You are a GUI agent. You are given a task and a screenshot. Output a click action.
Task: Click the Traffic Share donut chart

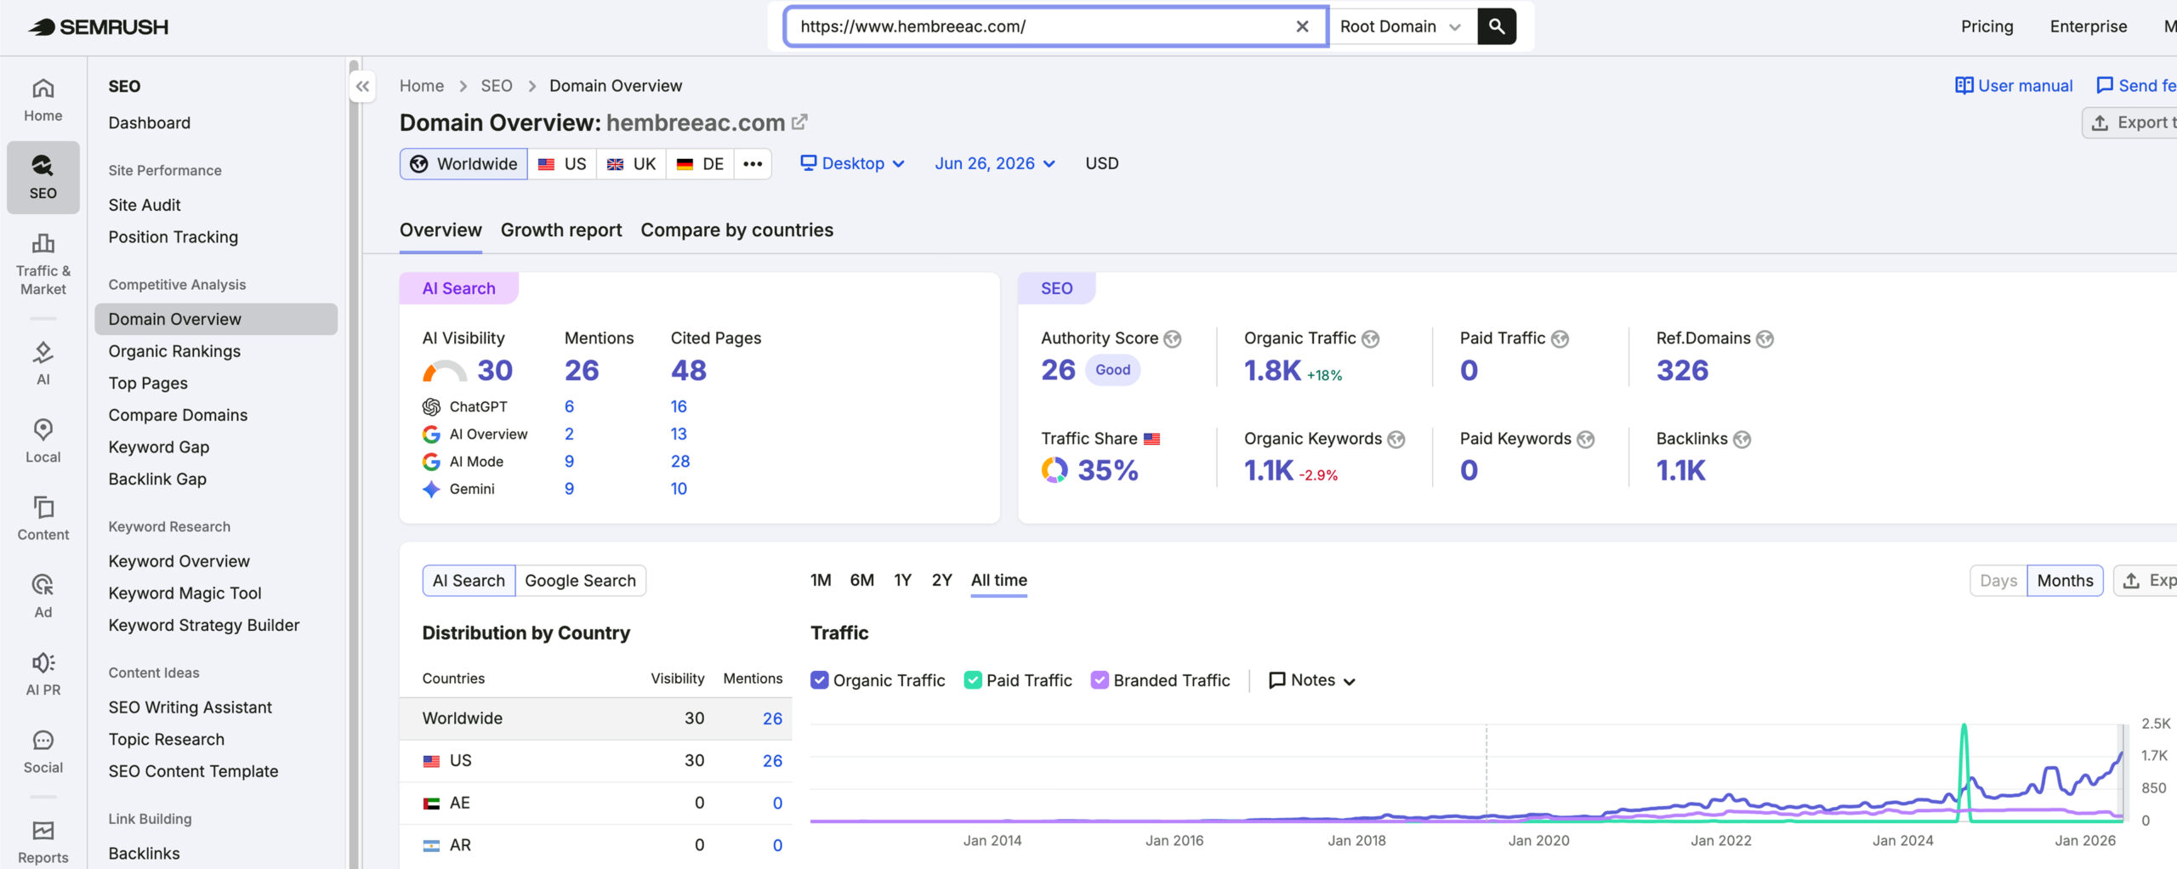tap(1054, 470)
